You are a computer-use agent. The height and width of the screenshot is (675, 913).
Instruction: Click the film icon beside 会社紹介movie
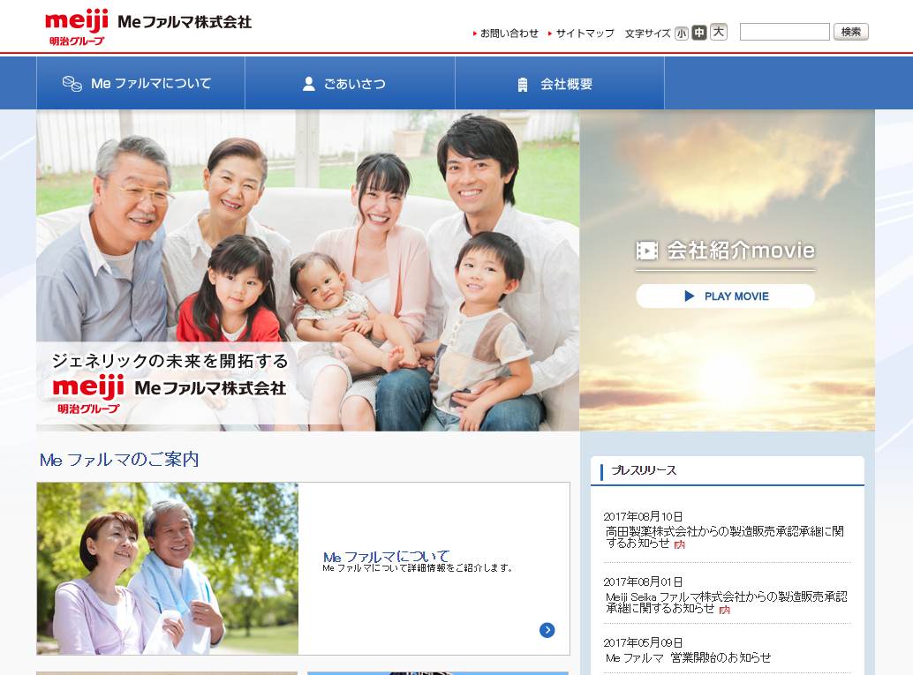coord(647,251)
